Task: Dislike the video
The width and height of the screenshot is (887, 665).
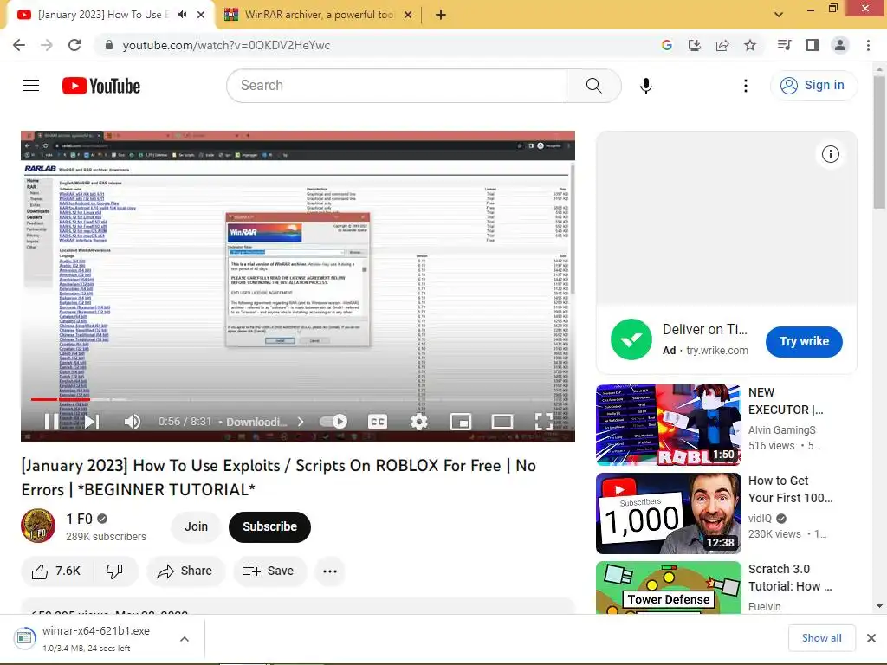Action: (x=115, y=571)
